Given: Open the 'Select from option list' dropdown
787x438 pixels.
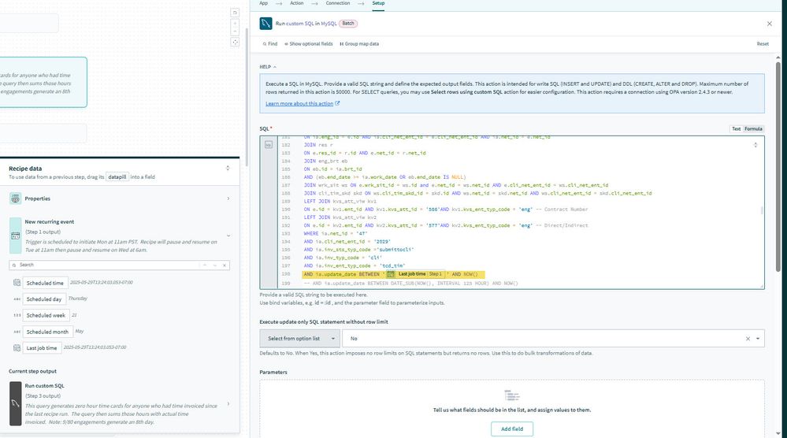Looking at the screenshot, I should click(299, 338).
